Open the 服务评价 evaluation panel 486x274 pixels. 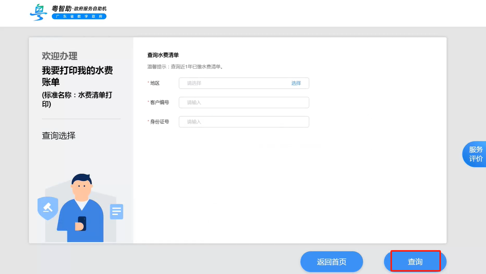coord(475,154)
